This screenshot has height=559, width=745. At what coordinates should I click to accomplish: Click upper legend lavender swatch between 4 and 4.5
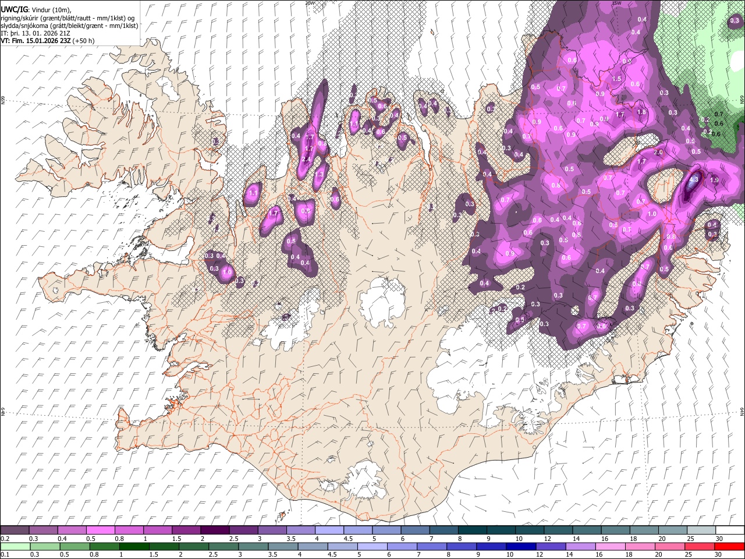coord(330,530)
